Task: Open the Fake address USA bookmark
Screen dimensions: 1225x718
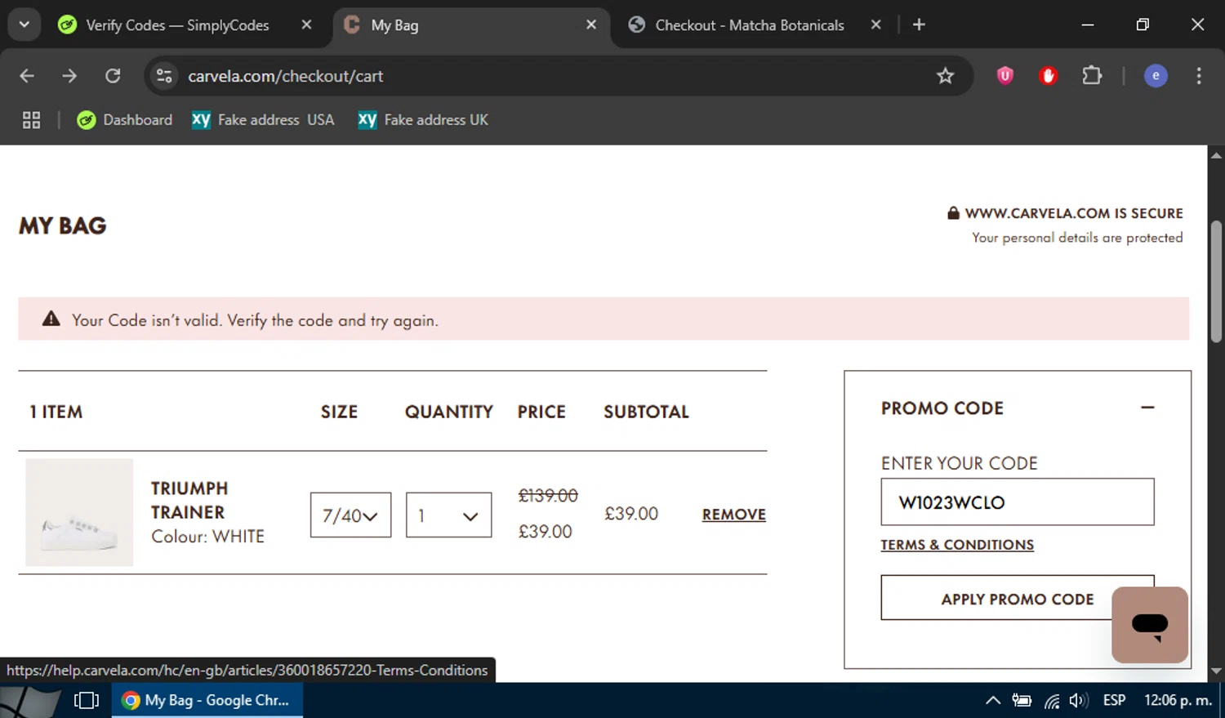Action: click(x=263, y=120)
